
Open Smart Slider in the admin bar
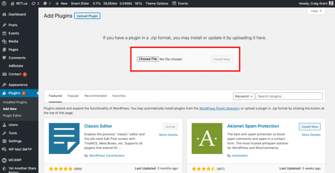pos(80,3)
